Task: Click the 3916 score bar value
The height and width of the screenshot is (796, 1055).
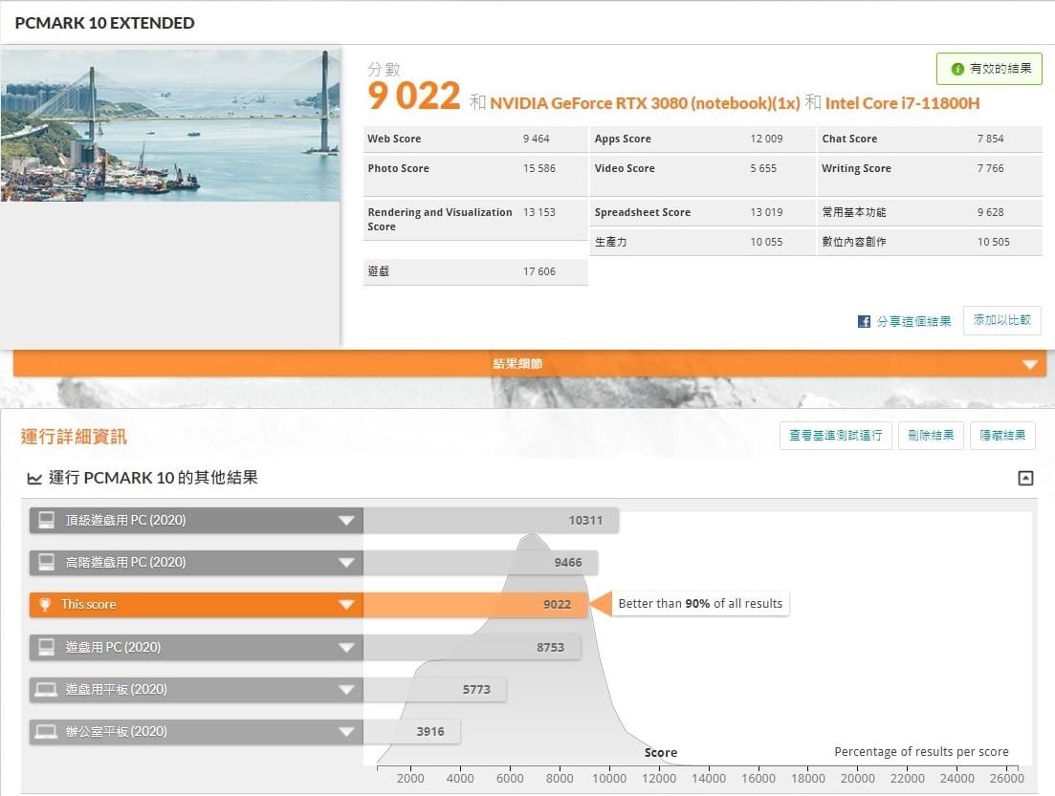Action: click(x=430, y=731)
